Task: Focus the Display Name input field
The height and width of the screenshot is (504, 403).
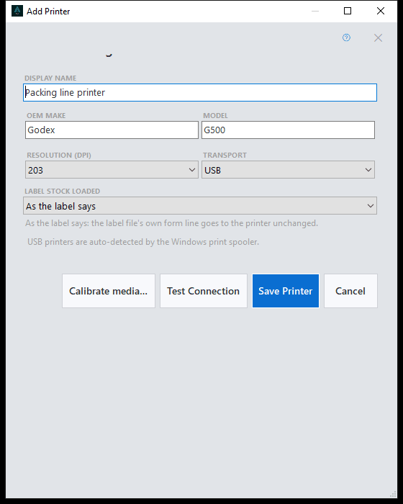Action: pos(200,93)
